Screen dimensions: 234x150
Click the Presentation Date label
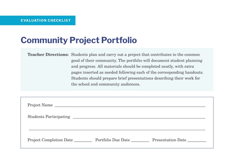169,140
